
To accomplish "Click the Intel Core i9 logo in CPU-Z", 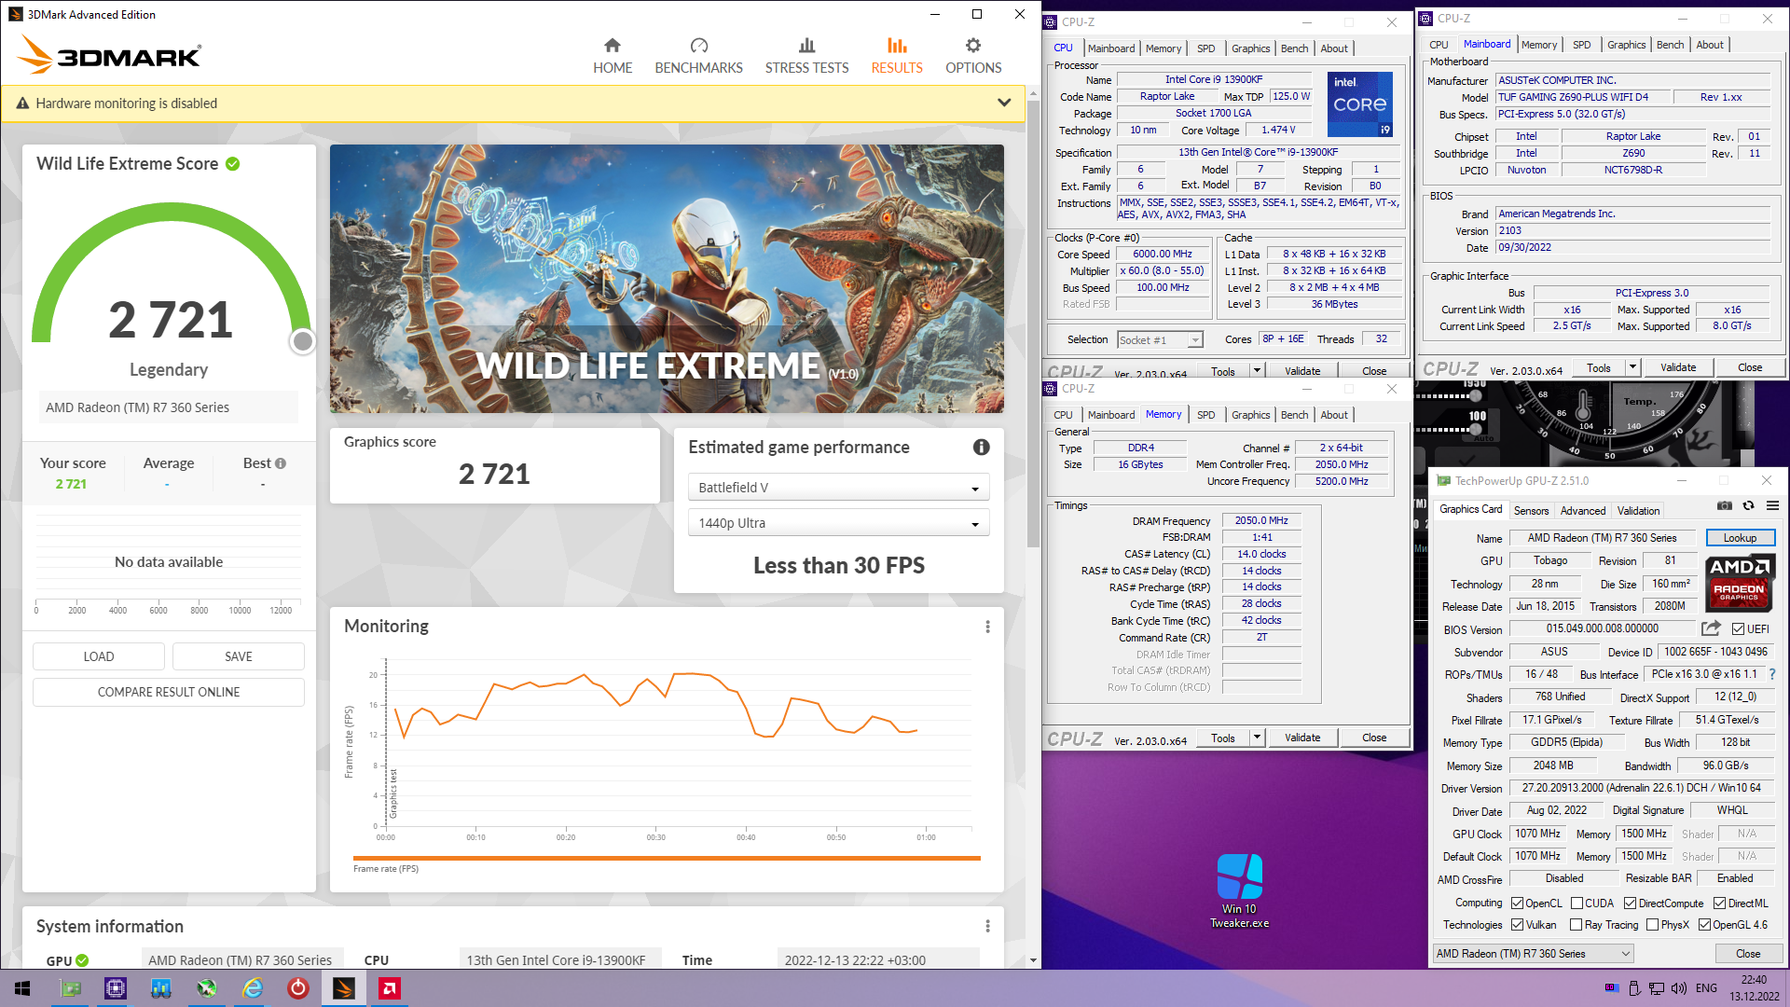I will tap(1359, 104).
